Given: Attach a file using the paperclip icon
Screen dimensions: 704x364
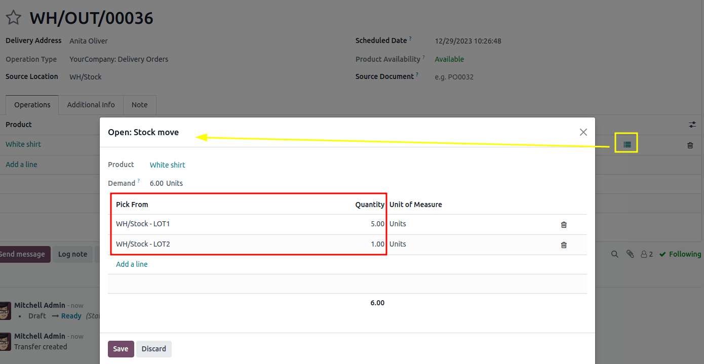Looking at the screenshot, I should pyautogui.click(x=630, y=254).
